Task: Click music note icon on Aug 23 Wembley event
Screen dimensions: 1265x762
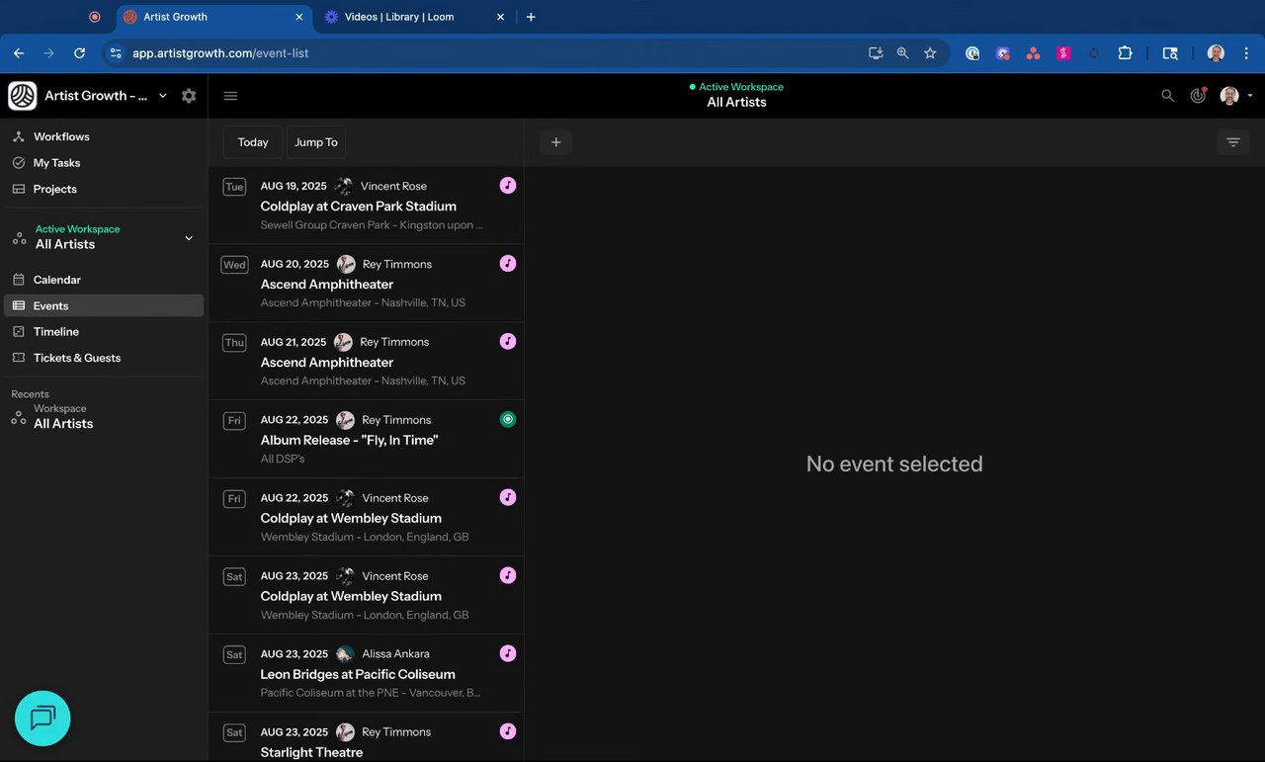Action: [x=508, y=575]
